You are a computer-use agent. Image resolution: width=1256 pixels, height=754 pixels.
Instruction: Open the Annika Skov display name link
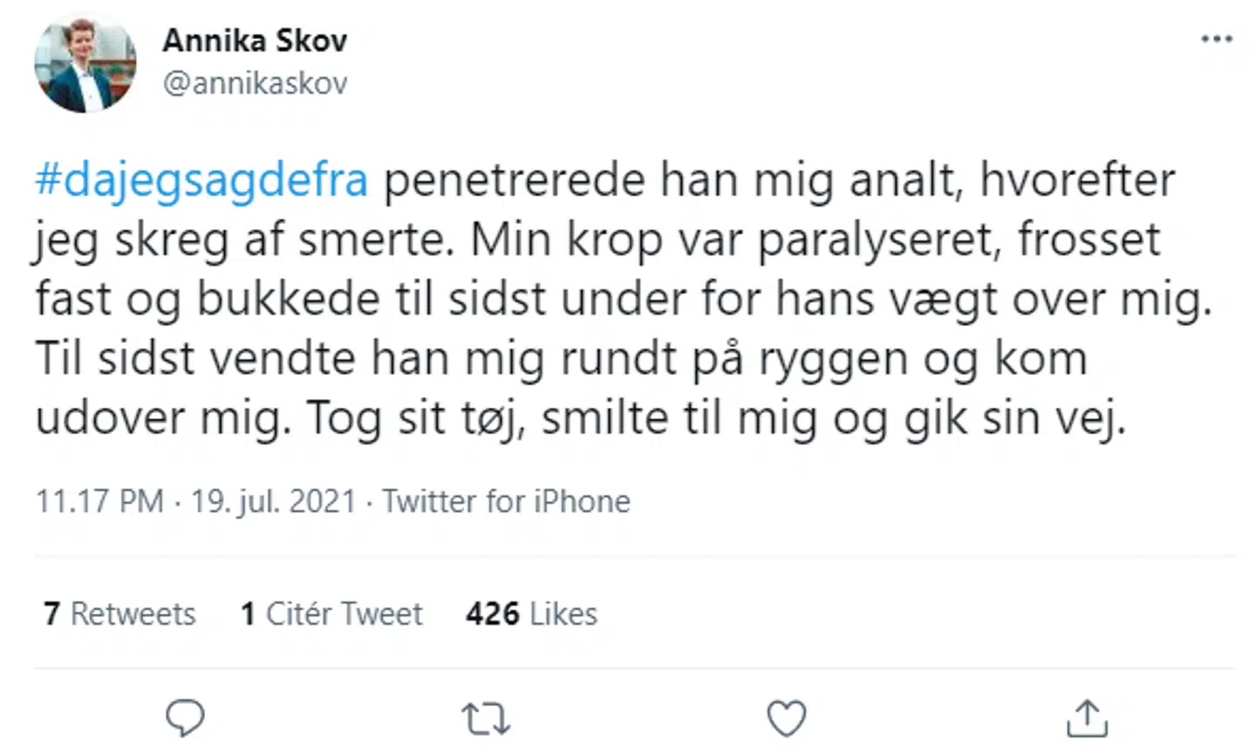click(x=255, y=40)
